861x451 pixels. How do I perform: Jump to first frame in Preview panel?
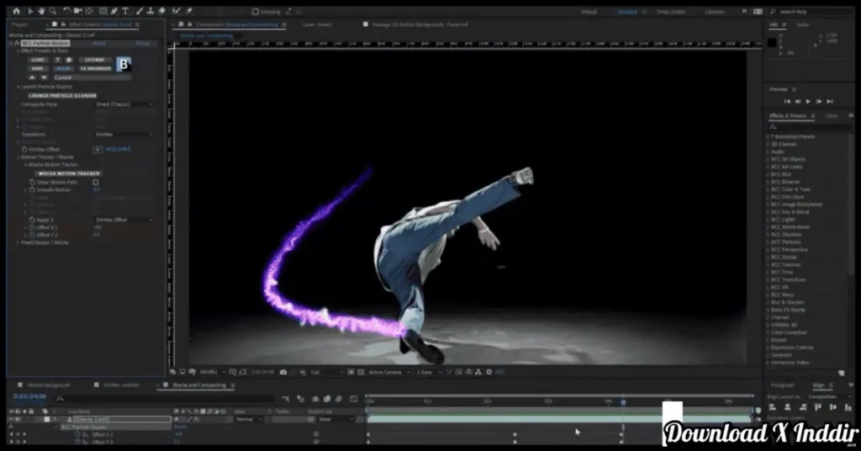pyautogui.click(x=787, y=101)
